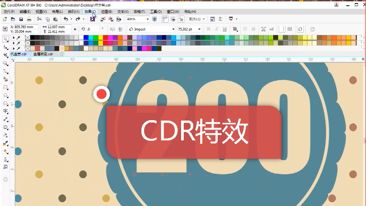Pick the blue swatch in first palette row
The height and width of the screenshot is (206, 366).
(x=86, y=38)
